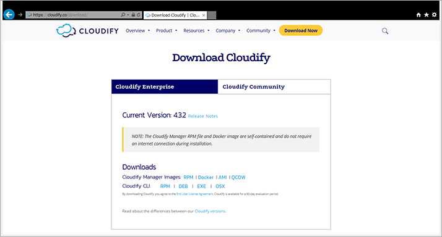Click the address bar refresh icon
This screenshot has height=237, width=442.
[139, 15]
